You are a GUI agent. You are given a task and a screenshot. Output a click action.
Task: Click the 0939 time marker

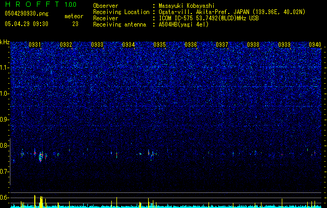284,45
